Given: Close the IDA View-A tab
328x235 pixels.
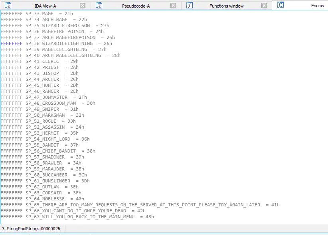Looking at the screenshot, I should [x=83, y=6].
